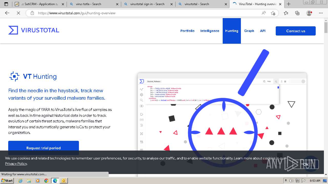Open the Windows Start button
The height and width of the screenshot is (184, 328).
pyautogui.click(x=7, y=180)
